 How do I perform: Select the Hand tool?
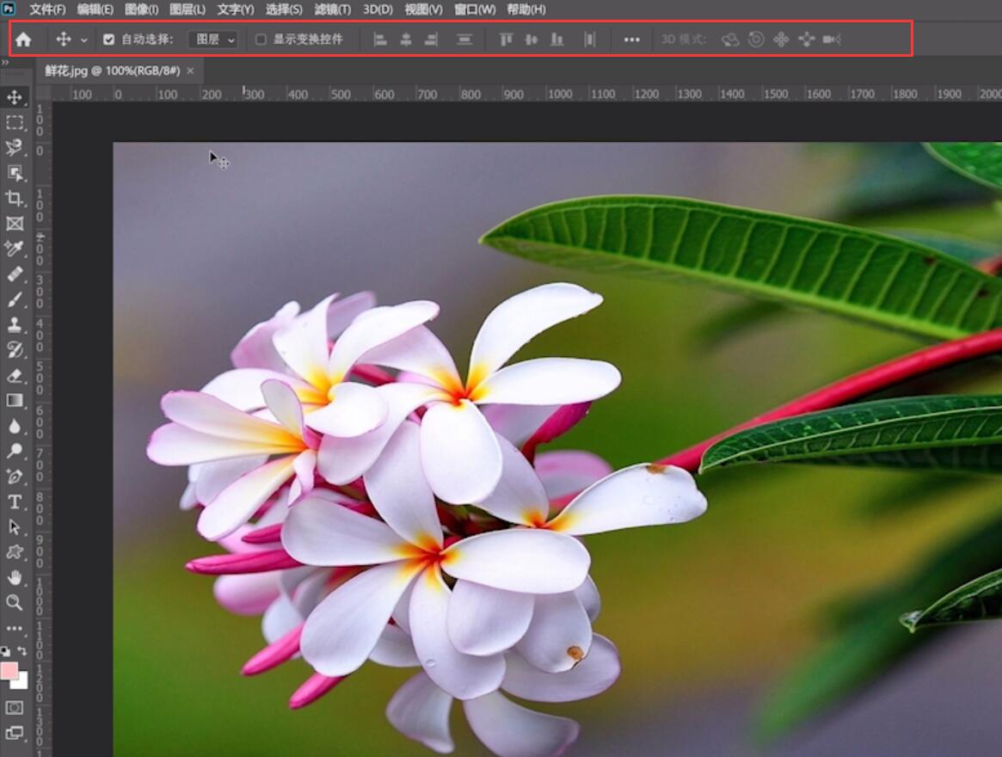coord(14,577)
